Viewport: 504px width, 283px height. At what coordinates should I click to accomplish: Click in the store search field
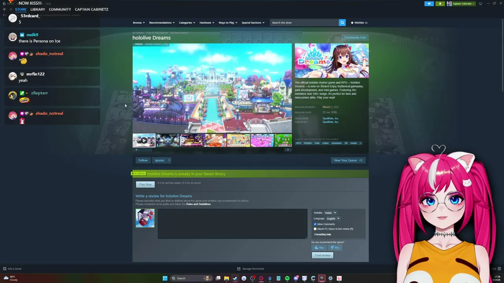pos(304,22)
